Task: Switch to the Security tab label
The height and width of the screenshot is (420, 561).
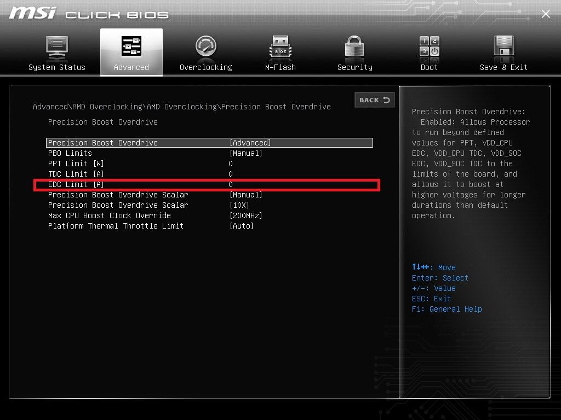Action: [x=354, y=67]
